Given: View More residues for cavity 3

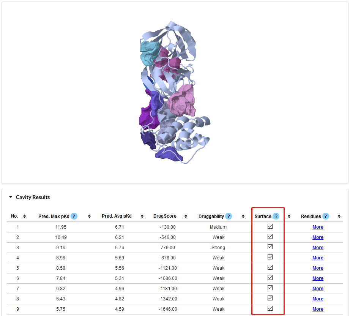Looking at the screenshot, I should tap(318, 248).
